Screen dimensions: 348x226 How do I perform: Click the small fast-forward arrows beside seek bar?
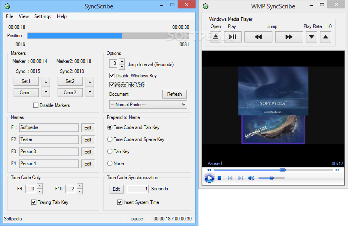click(x=337, y=170)
